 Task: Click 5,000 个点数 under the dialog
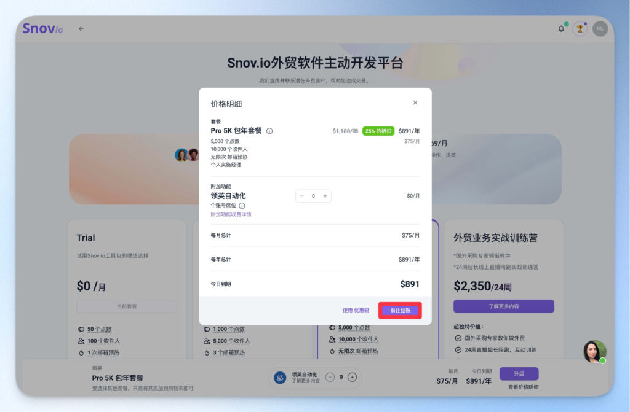[354, 327]
